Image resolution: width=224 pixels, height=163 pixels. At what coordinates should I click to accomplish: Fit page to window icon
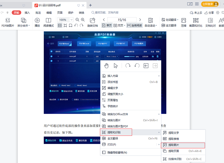pos(65,25)
